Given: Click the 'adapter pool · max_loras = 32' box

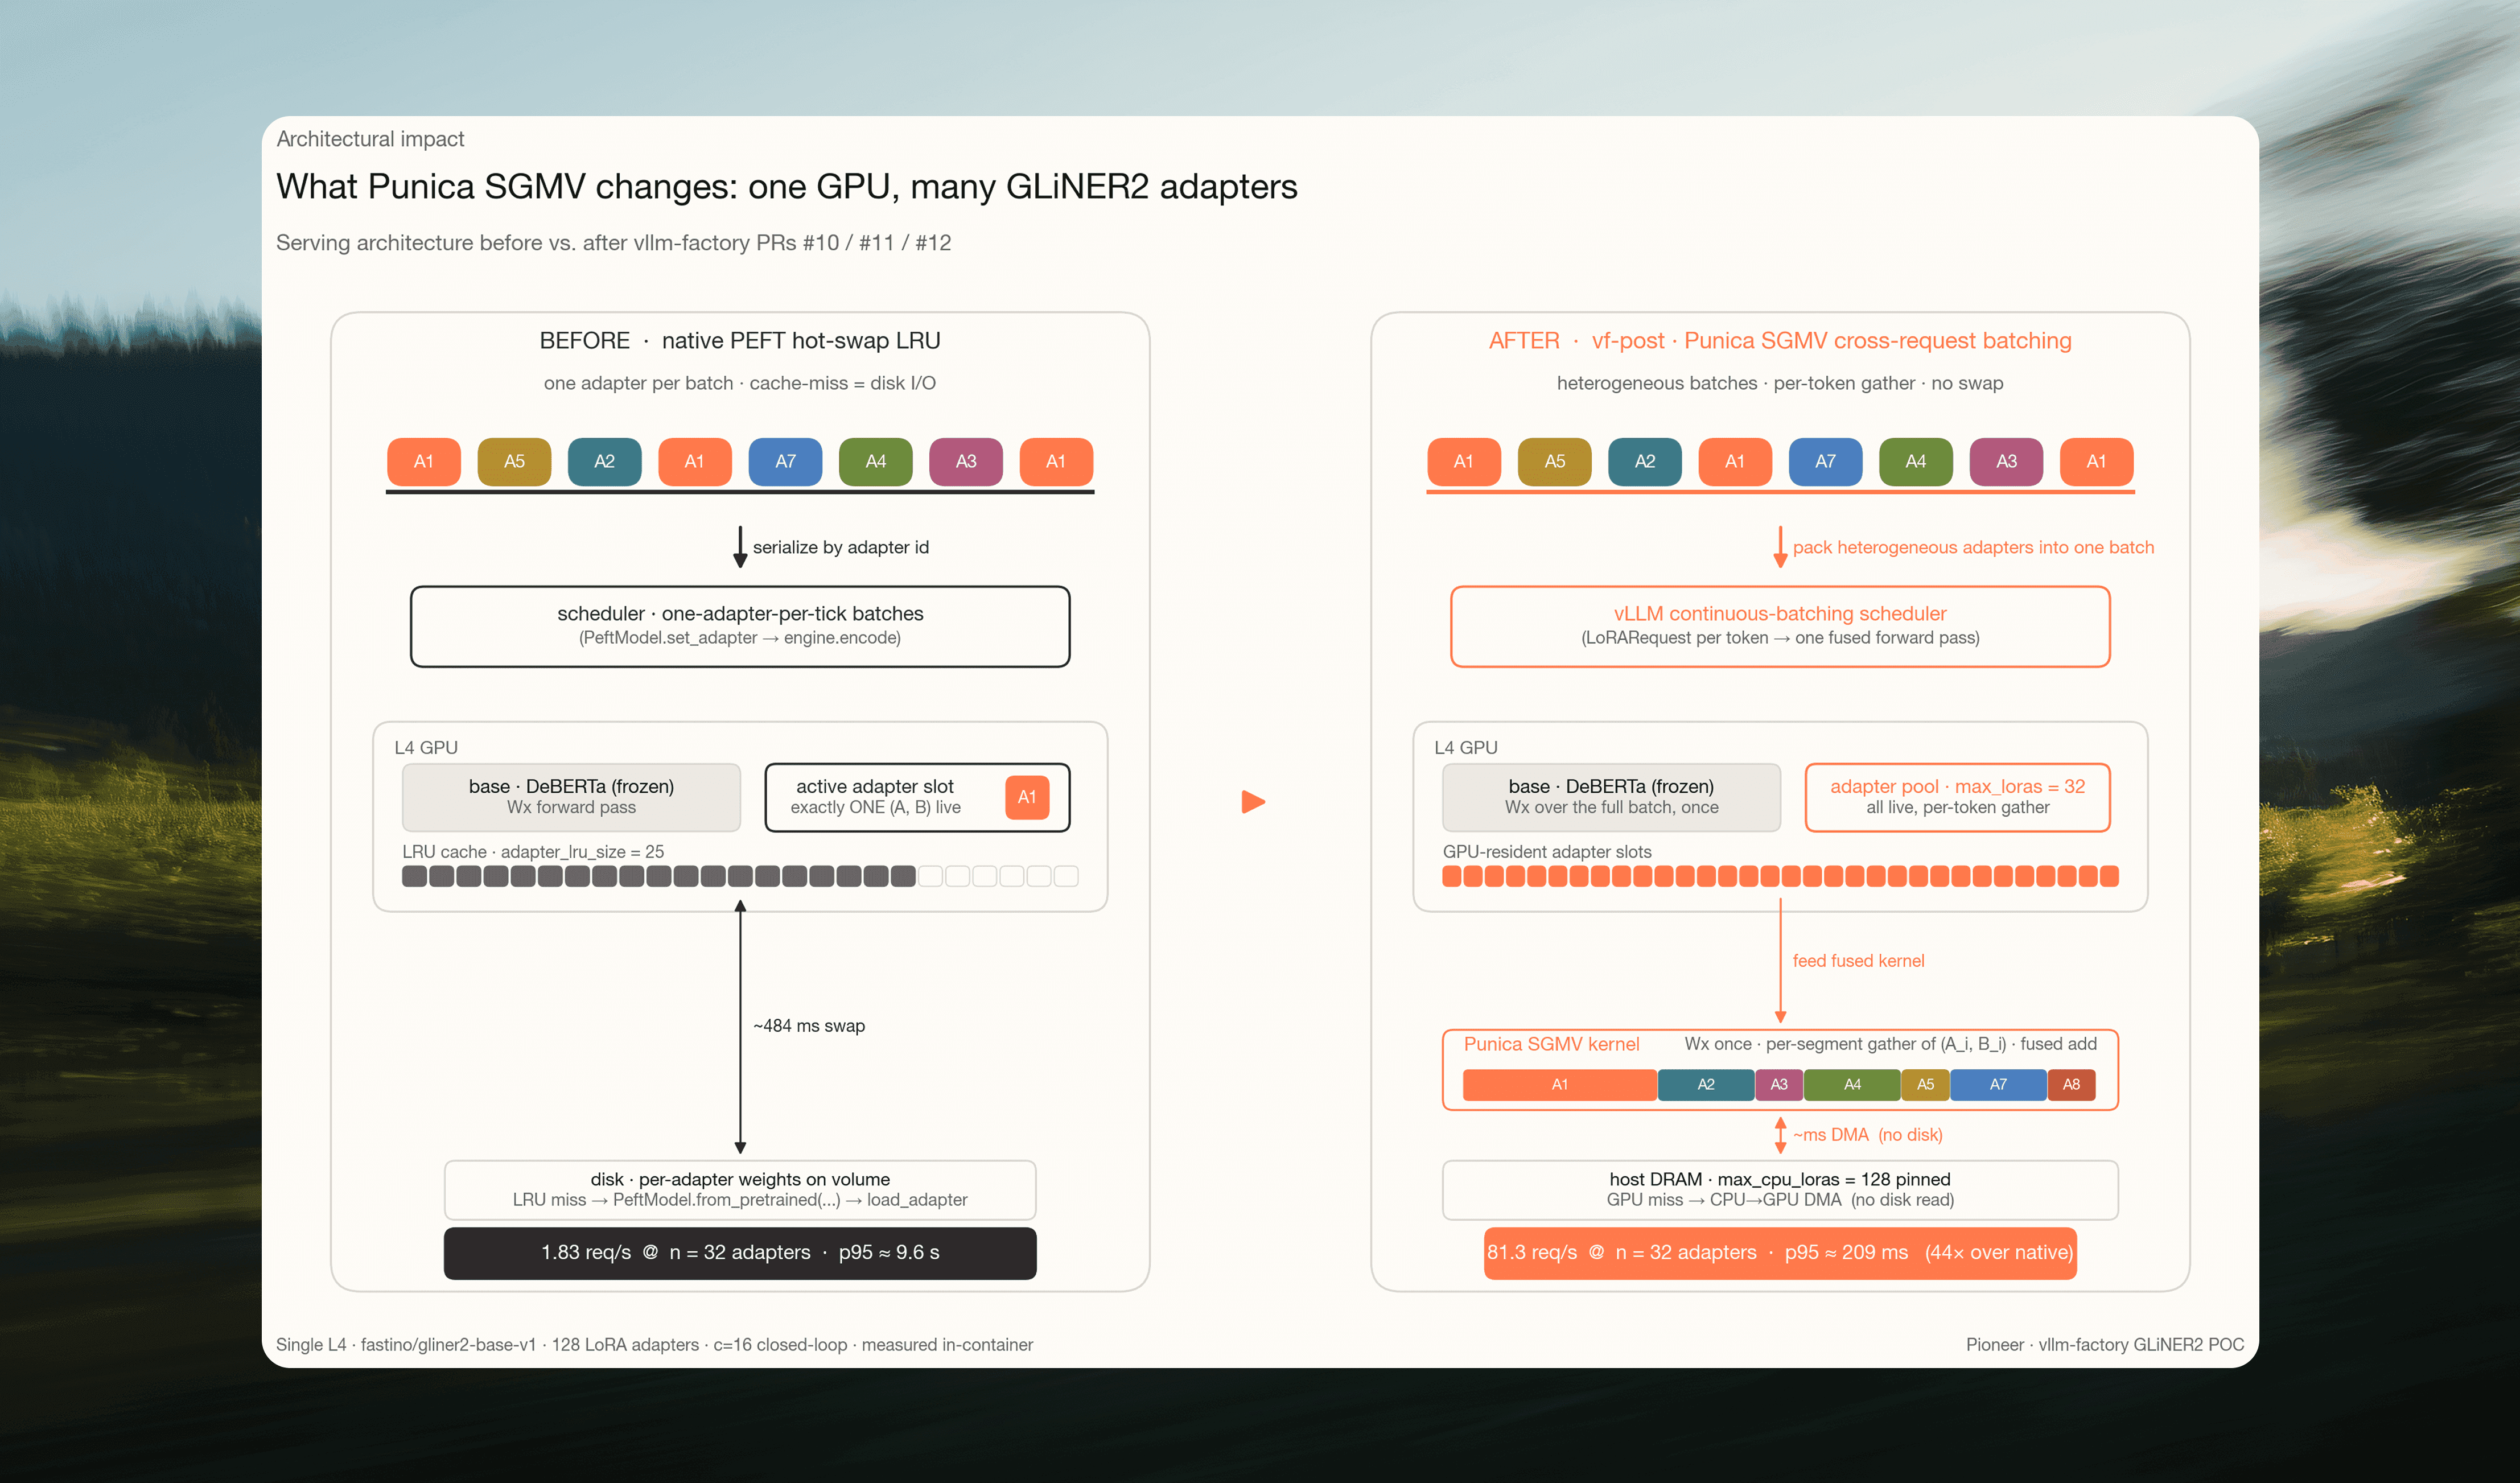Looking at the screenshot, I should [x=1957, y=797].
